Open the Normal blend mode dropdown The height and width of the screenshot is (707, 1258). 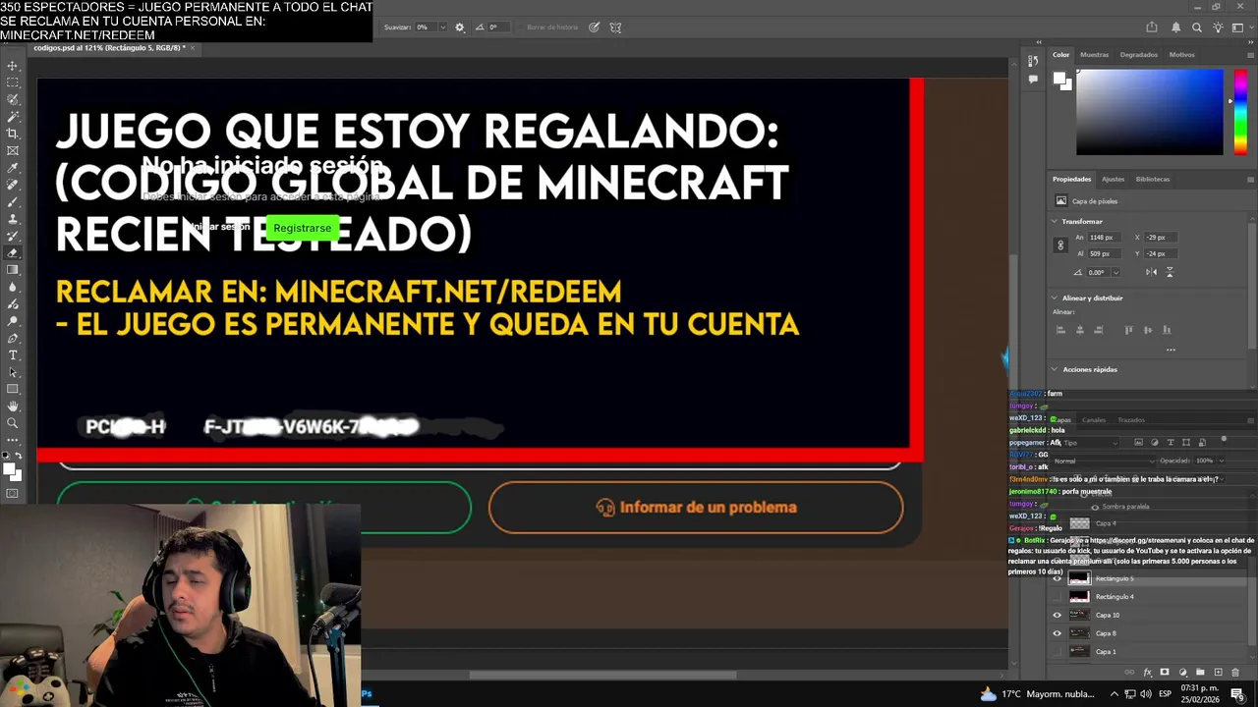point(1101,461)
